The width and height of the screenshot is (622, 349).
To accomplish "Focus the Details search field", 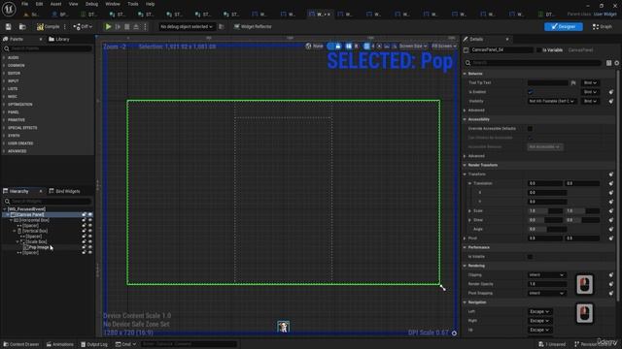I will 533,63.
